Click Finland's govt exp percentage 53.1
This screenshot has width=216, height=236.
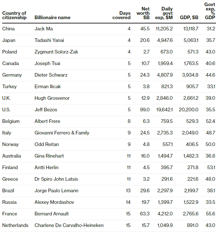(x=211, y=168)
